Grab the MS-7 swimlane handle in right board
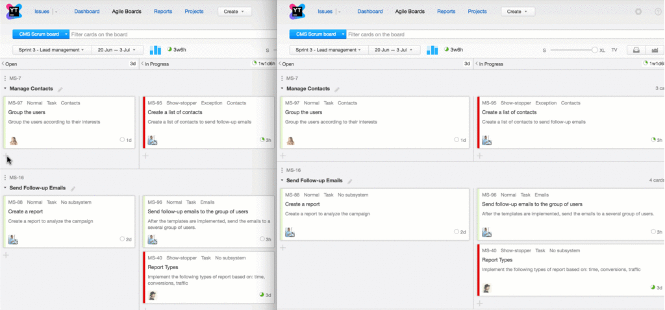The height and width of the screenshot is (310, 665). [282, 78]
